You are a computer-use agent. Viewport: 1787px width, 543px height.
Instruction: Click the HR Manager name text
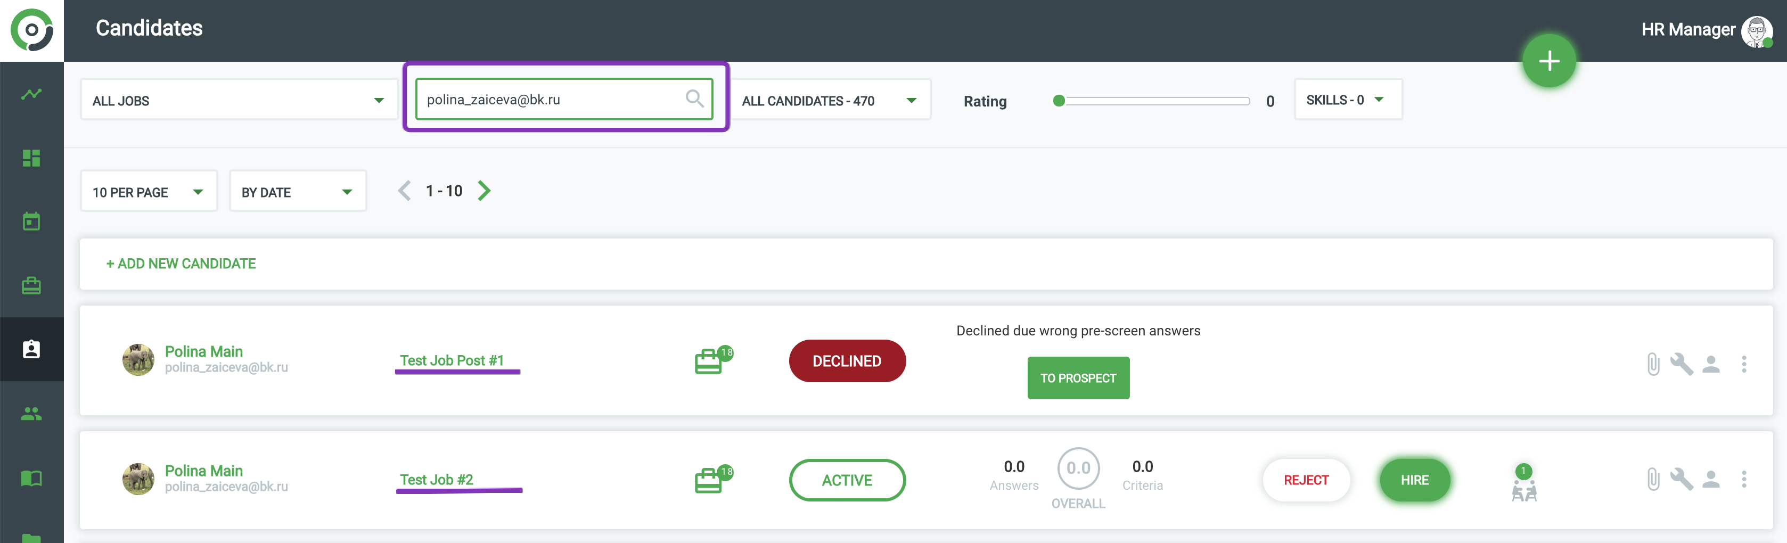tap(1688, 30)
